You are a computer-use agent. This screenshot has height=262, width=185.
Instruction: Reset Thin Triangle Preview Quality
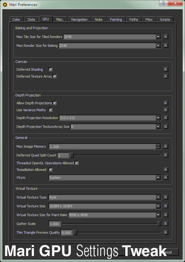point(166,232)
